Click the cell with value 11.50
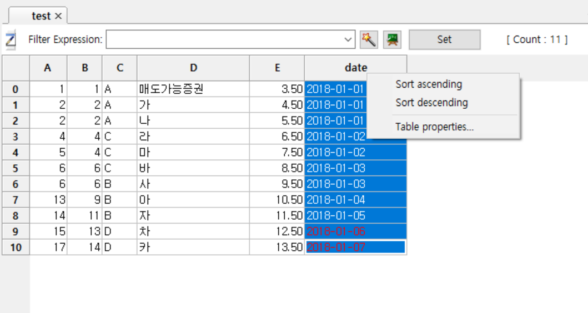Screen dimensions: 588x313 pos(277,215)
